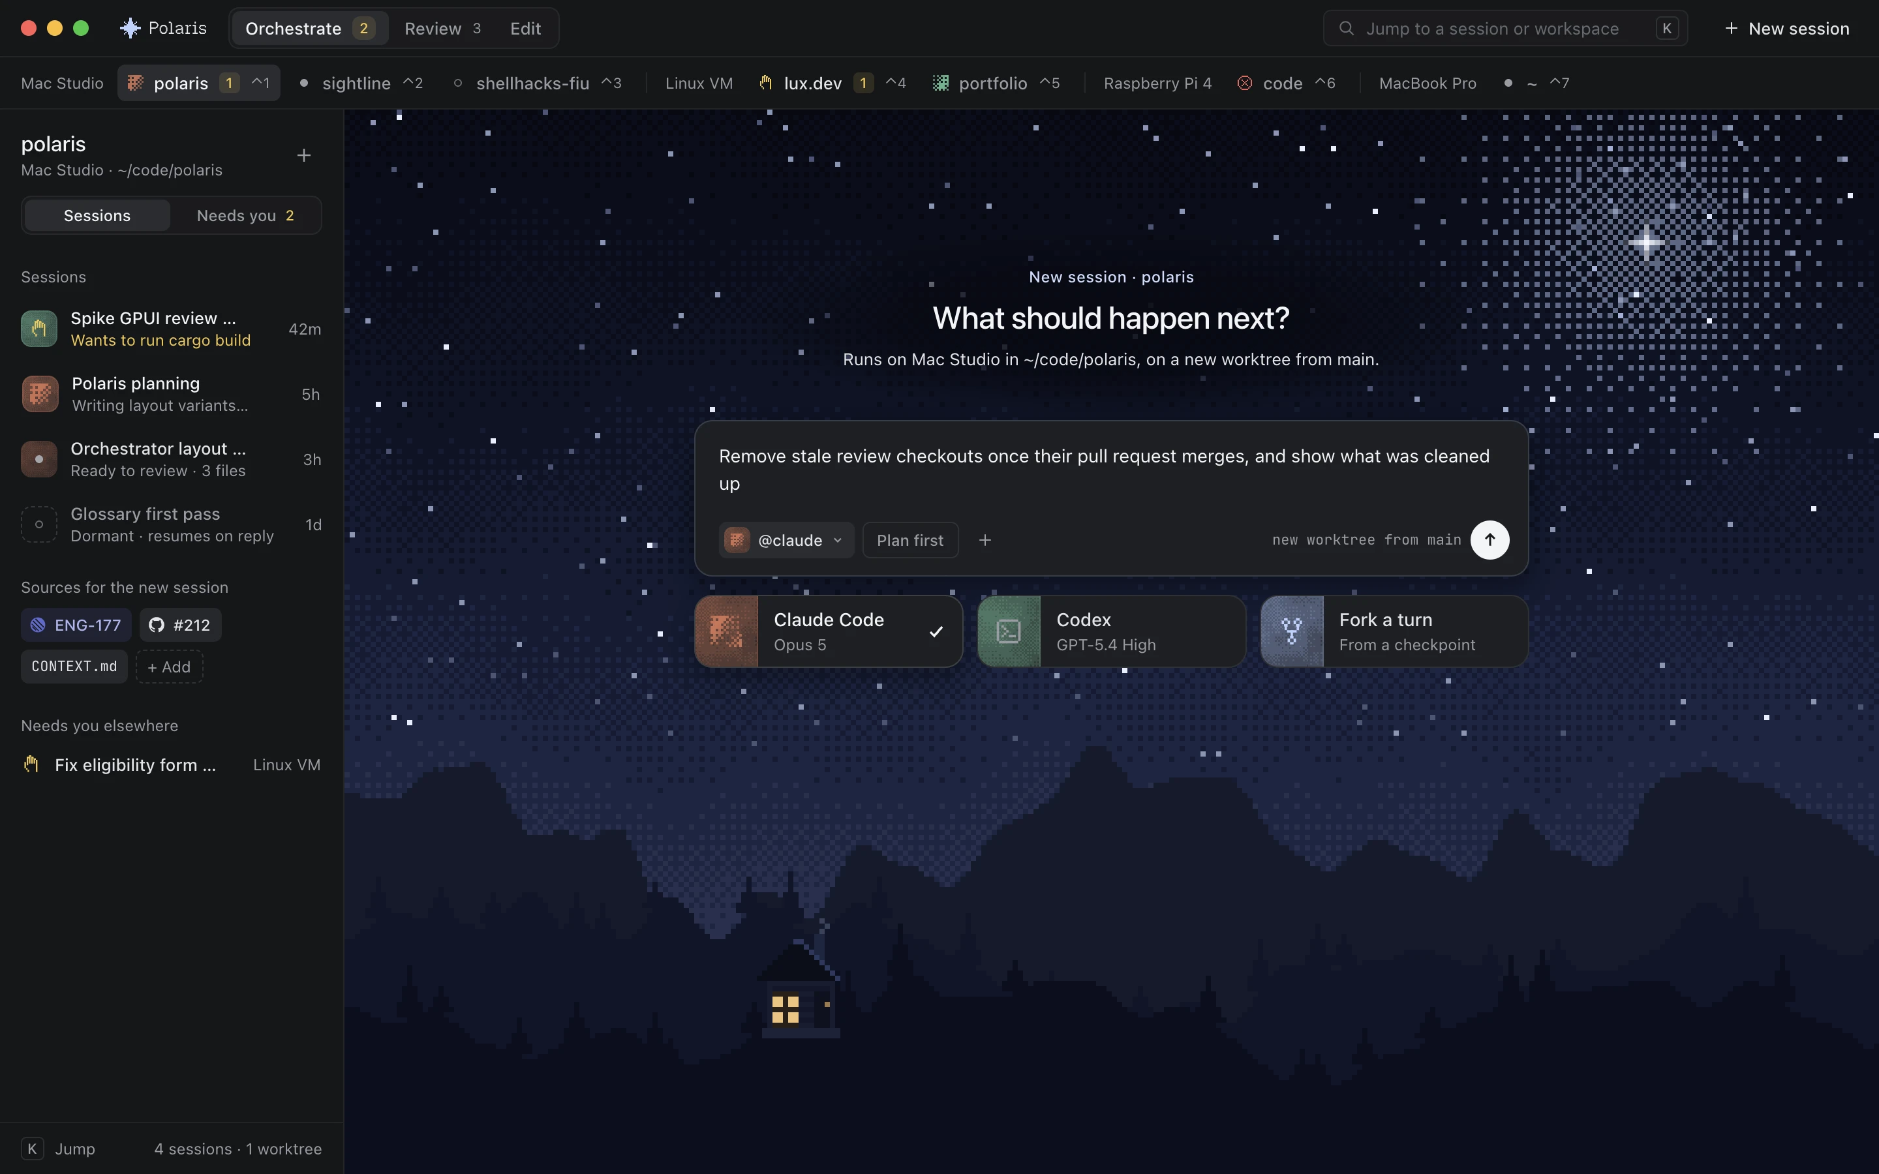1879x1174 pixels.
Task: Choose the Fork a turn card
Action: point(1394,631)
